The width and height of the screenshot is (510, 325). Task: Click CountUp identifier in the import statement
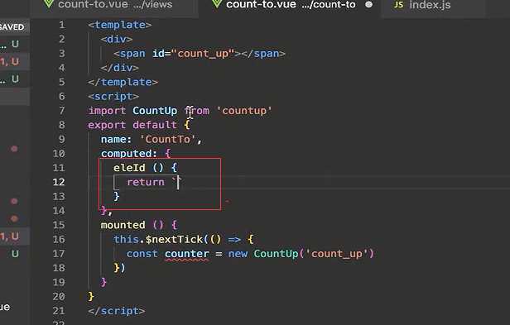(155, 111)
